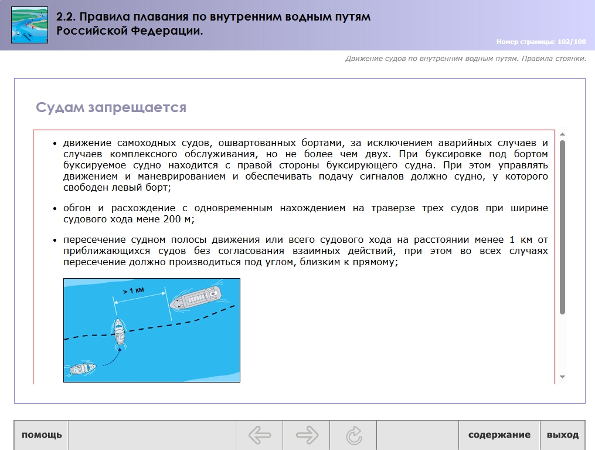This screenshot has height=450, width=595.
Task: Click the first bullet about moored vessels
Action: [x=305, y=165]
